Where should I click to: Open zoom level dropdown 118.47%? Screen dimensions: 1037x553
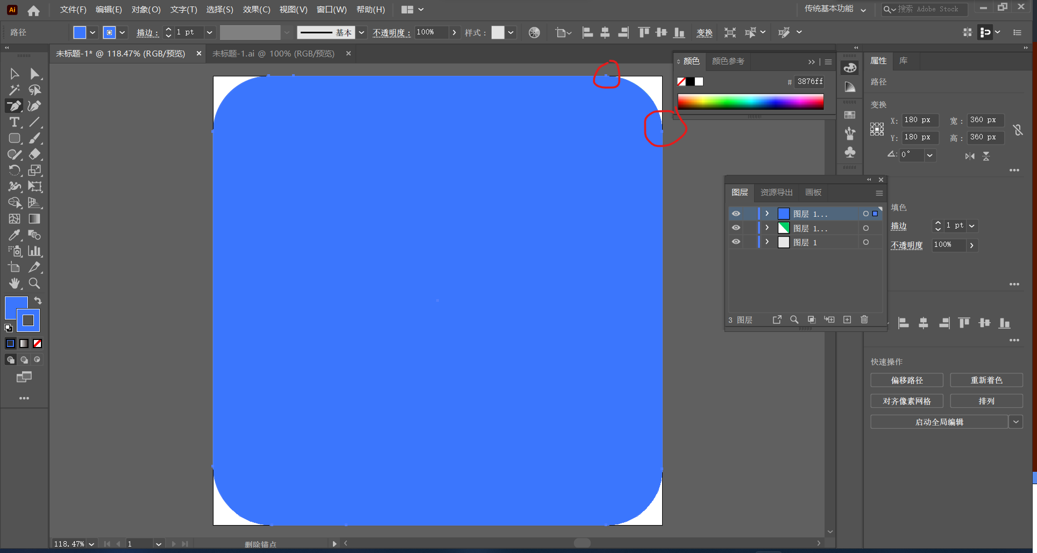[x=91, y=544]
